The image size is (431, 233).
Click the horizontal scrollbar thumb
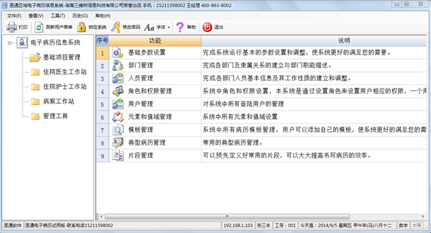coord(227,216)
